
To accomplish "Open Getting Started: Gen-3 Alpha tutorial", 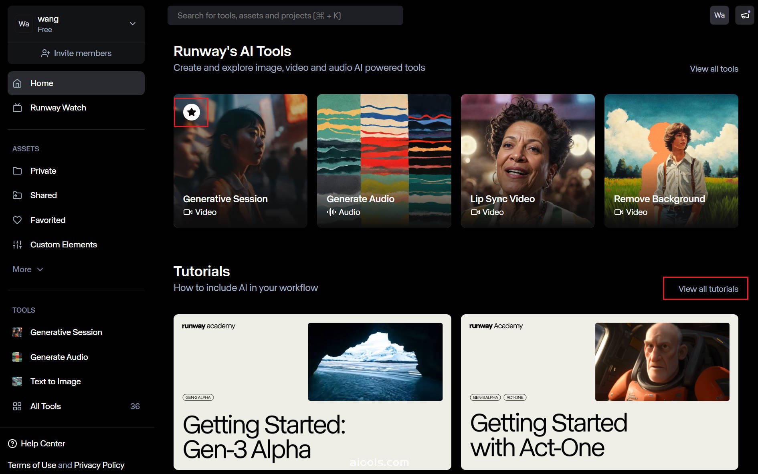I will tap(312, 392).
